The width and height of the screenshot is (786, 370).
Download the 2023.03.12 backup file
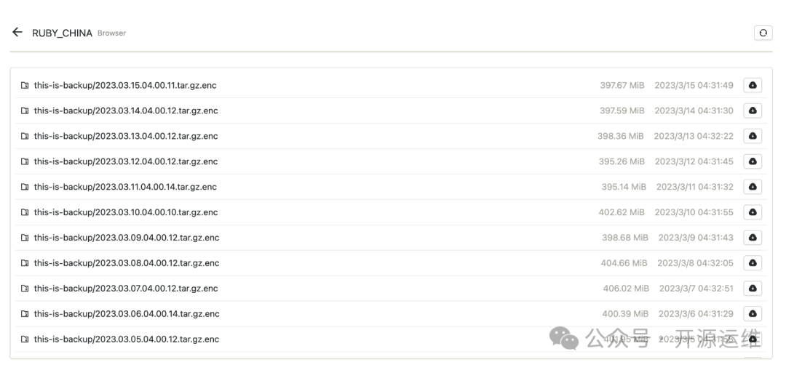click(x=753, y=161)
